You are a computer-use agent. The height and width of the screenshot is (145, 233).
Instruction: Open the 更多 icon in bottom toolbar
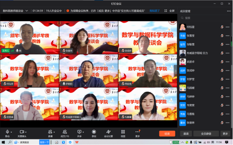click(x=138, y=133)
